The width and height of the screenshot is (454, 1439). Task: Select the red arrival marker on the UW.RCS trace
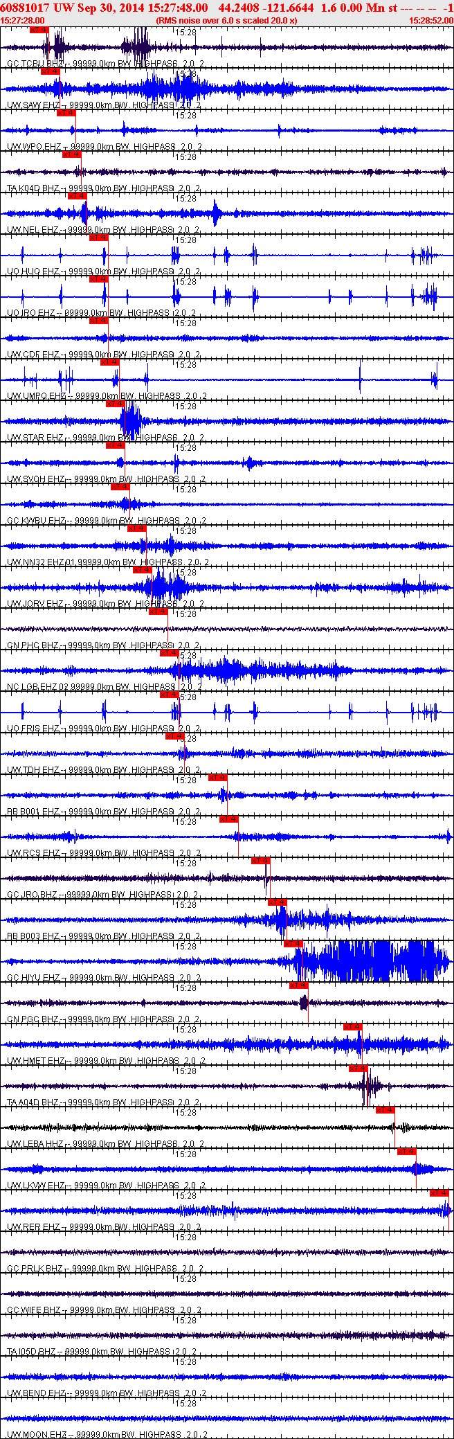coord(229,819)
